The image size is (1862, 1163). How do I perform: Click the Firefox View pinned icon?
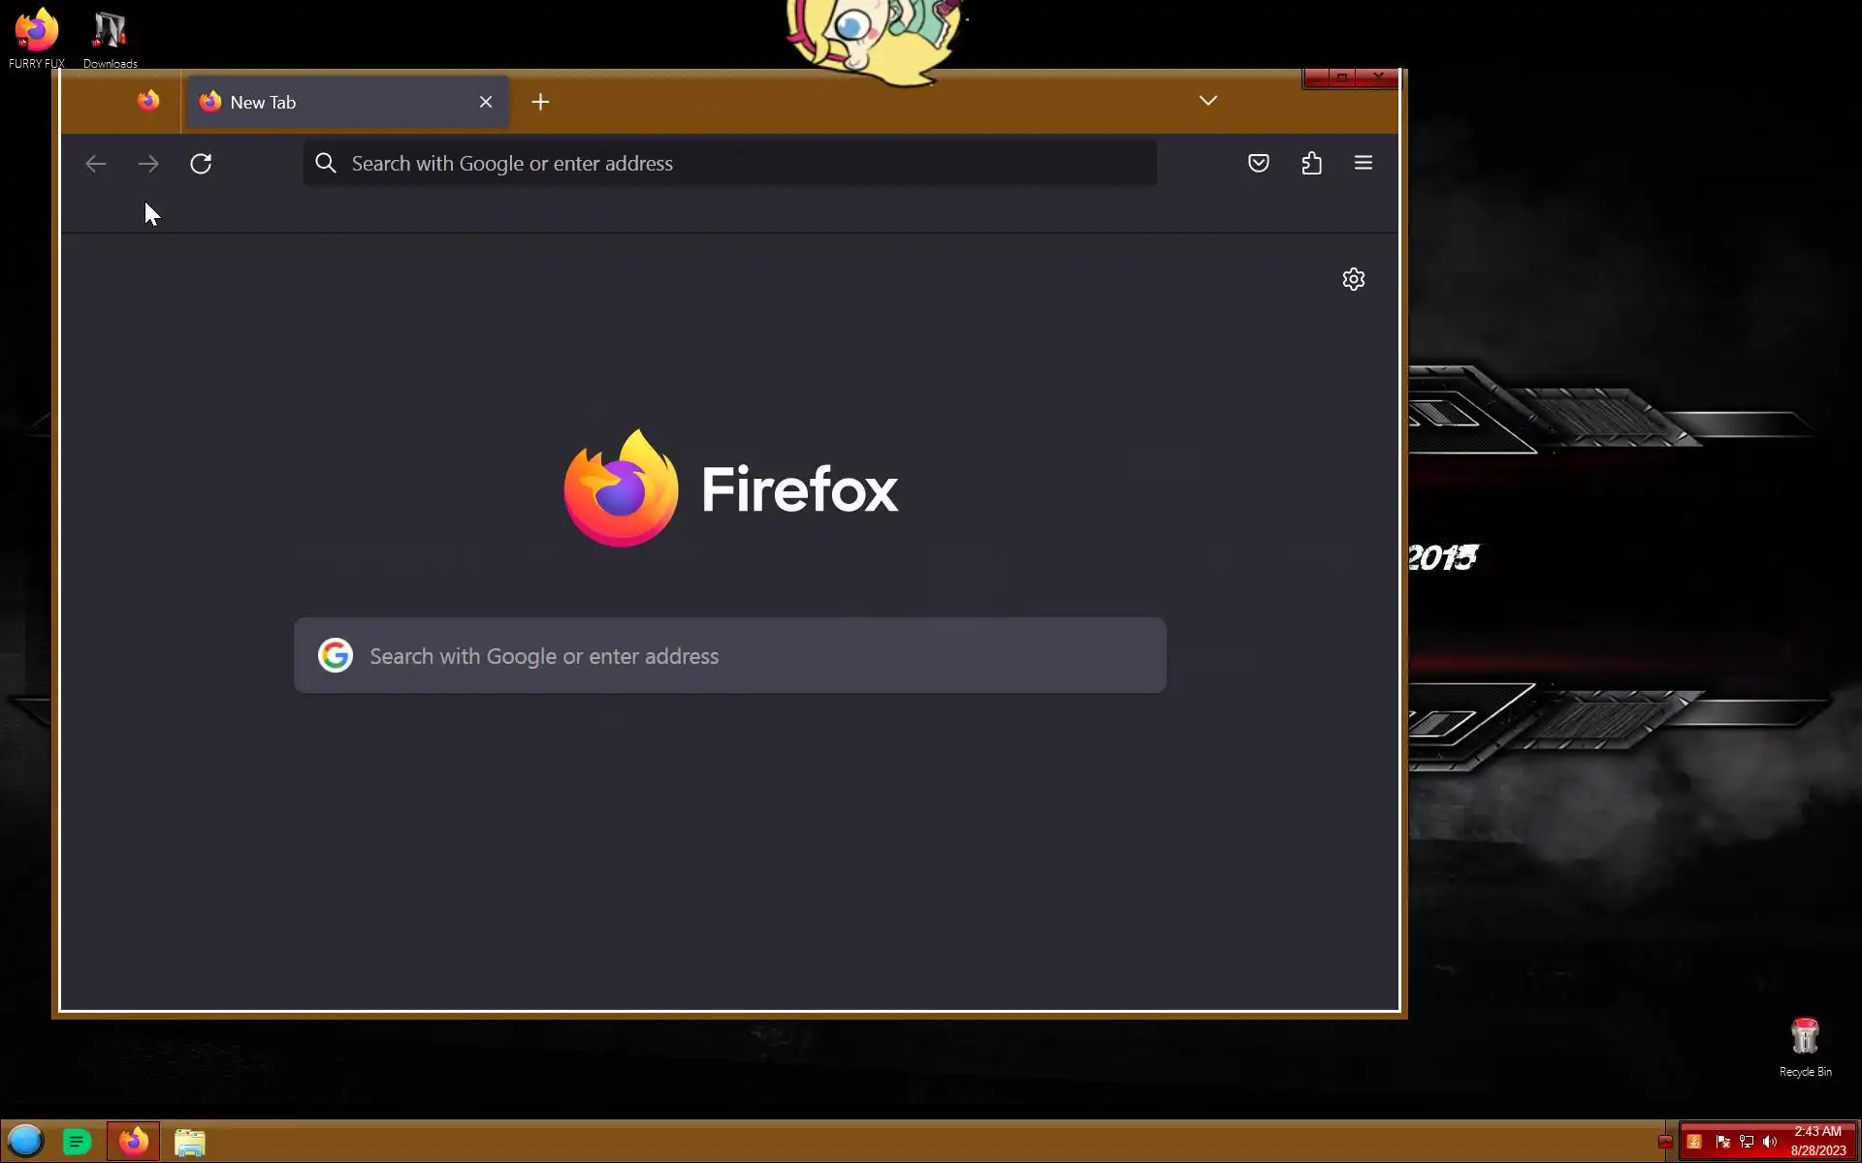pos(148,102)
